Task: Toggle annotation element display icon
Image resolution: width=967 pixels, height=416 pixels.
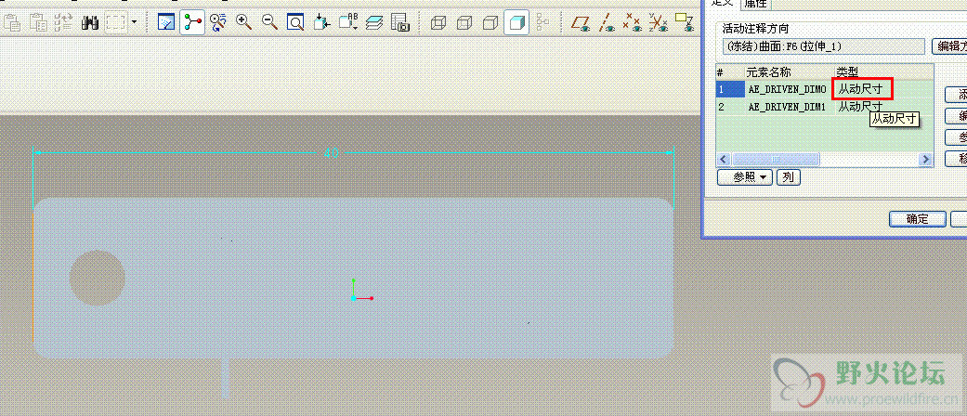Action: tap(685, 23)
